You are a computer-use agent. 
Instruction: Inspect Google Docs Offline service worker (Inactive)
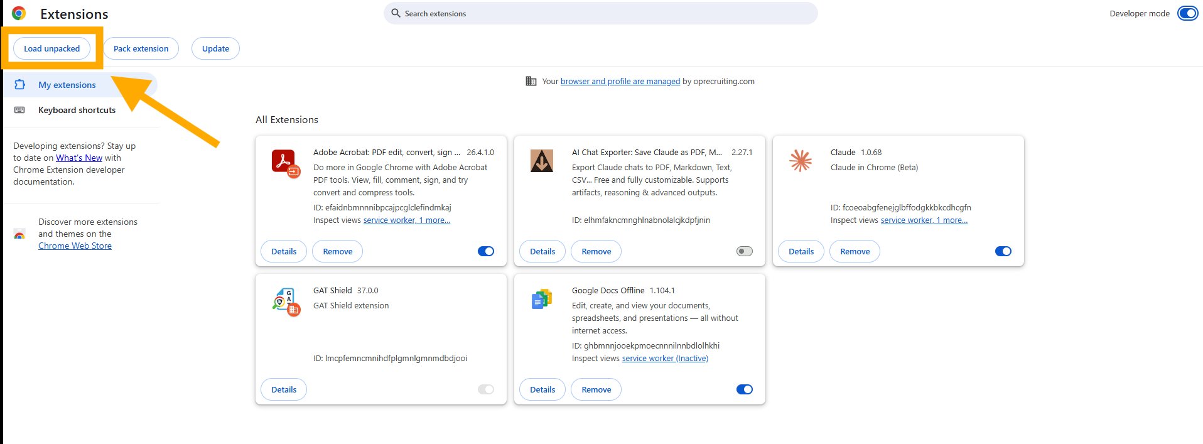(x=665, y=358)
